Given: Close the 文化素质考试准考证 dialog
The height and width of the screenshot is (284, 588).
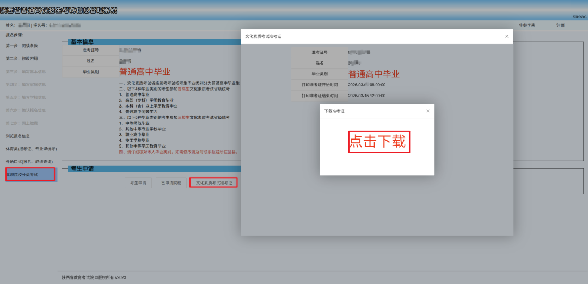Looking at the screenshot, I should coord(507,36).
